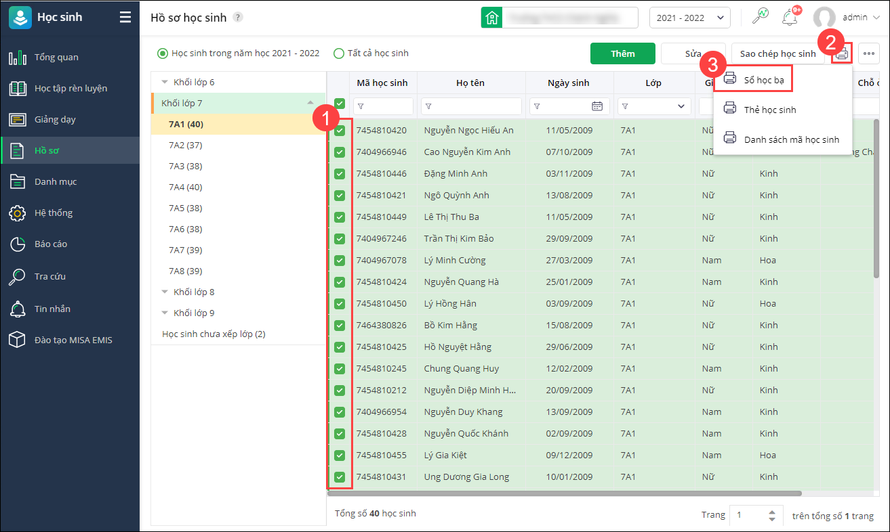Go to Giảng dạy sidebar icon

coord(18,120)
